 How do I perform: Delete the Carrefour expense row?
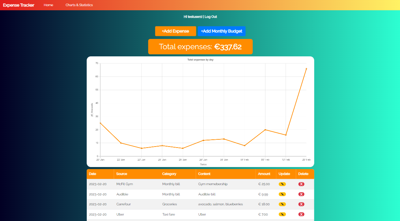(301, 204)
